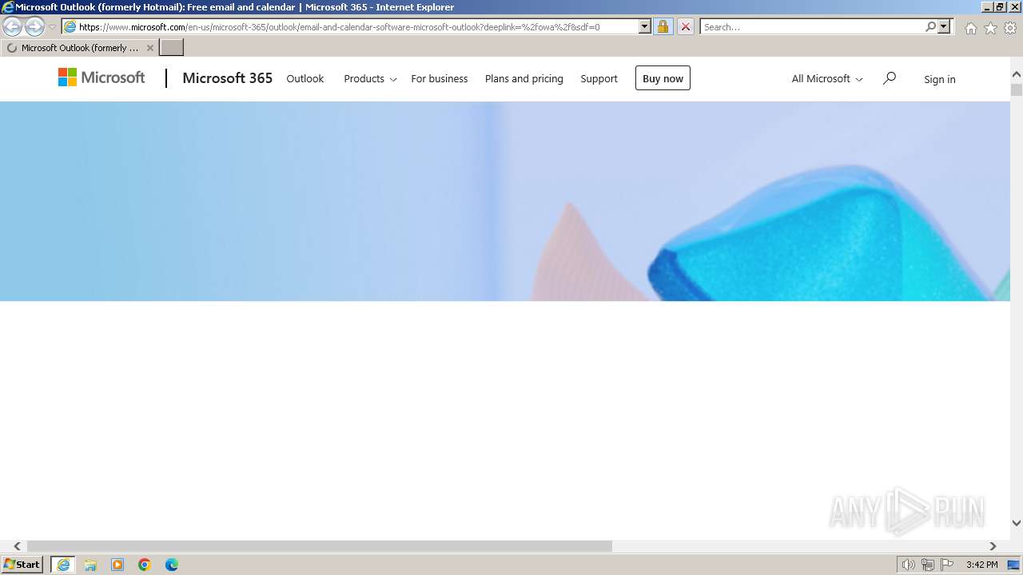The image size is (1023, 575).
Task: Open recent pages dropdown next to forward
Action: 52,27
